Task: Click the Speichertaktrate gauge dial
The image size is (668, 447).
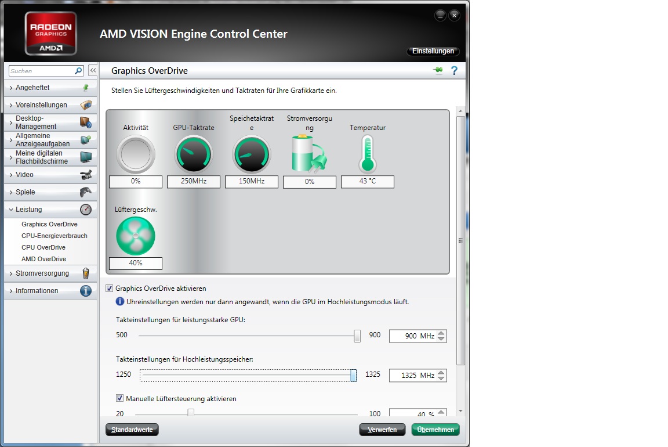Action: tap(251, 154)
